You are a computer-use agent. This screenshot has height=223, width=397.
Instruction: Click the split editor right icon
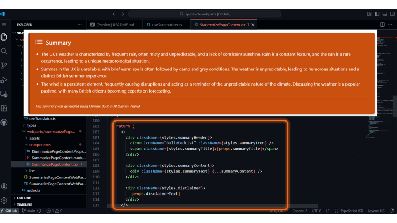(x=382, y=25)
